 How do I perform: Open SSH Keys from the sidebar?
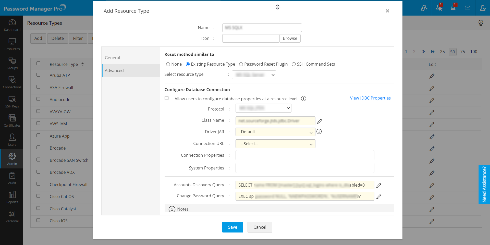tap(12, 101)
